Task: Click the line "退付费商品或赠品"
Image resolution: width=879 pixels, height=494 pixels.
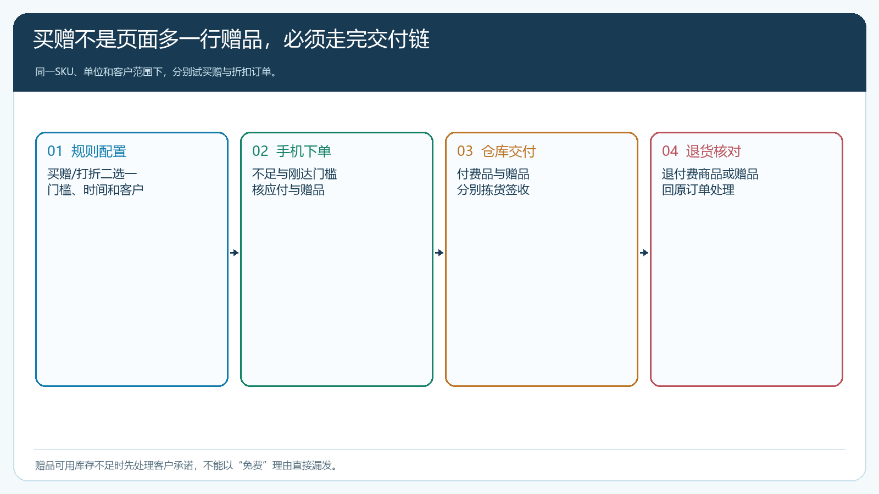Action: (710, 174)
